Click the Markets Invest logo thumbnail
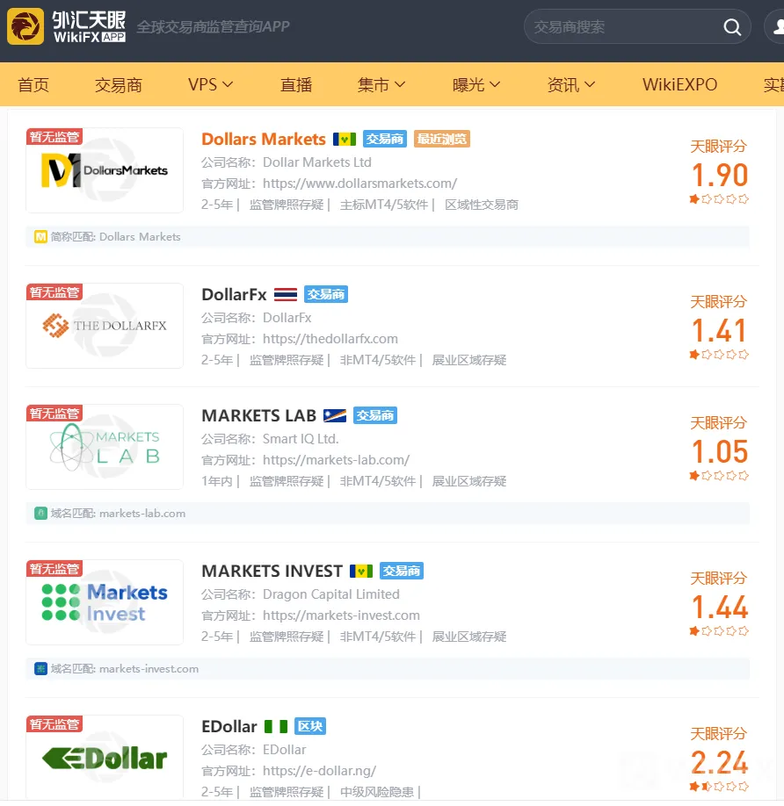 tap(105, 602)
